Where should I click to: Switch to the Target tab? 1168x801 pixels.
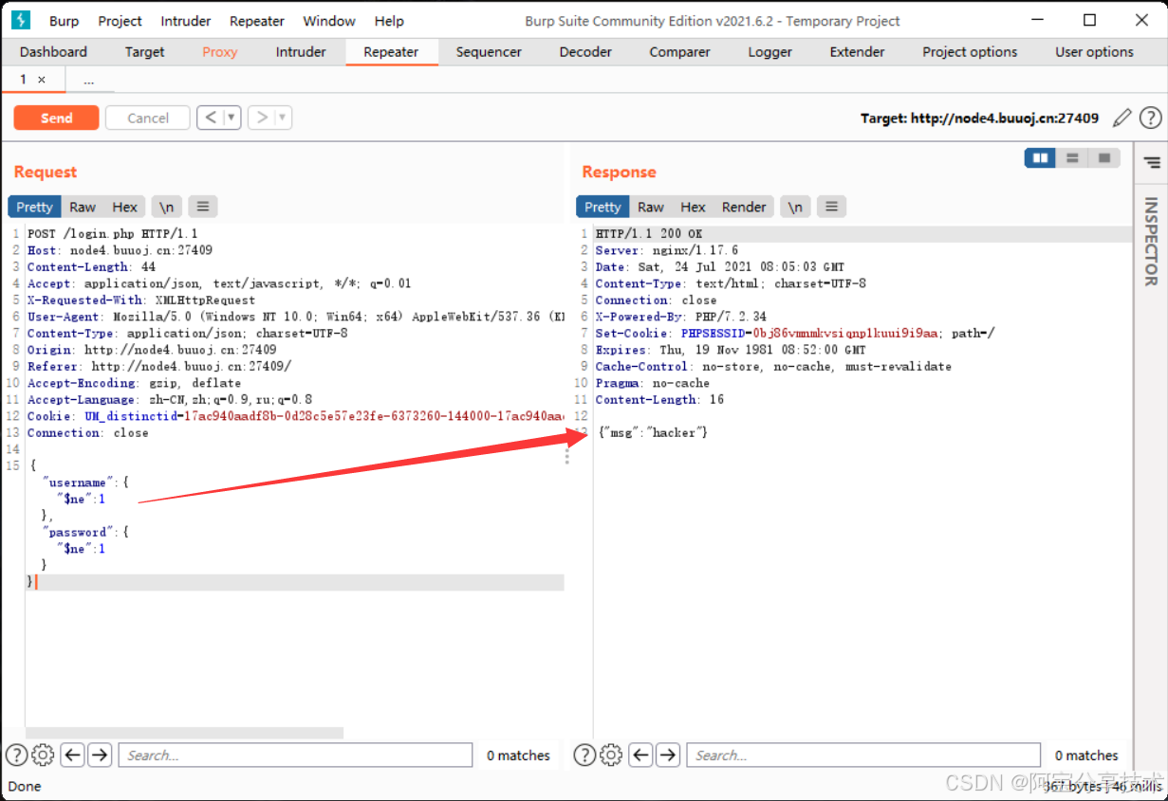tap(144, 52)
